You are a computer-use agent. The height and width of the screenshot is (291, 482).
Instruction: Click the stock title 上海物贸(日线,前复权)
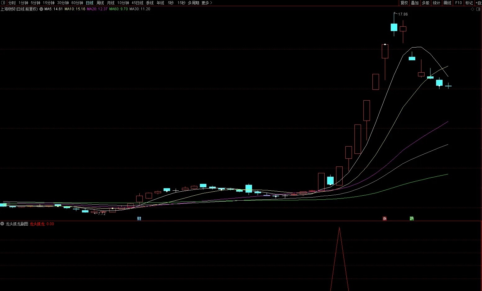tap(19, 9)
